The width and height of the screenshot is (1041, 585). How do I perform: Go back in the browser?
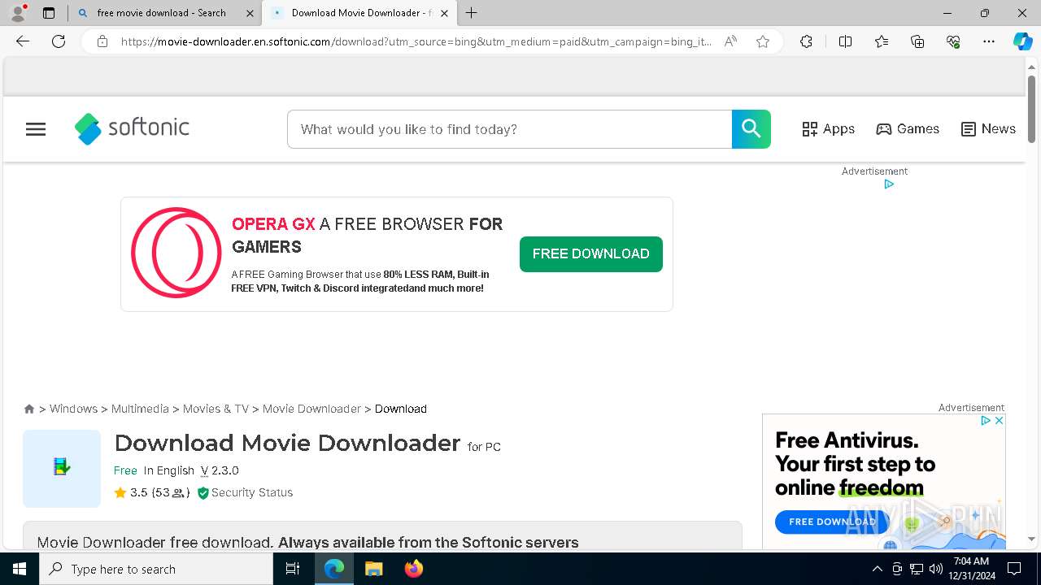tap(23, 41)
